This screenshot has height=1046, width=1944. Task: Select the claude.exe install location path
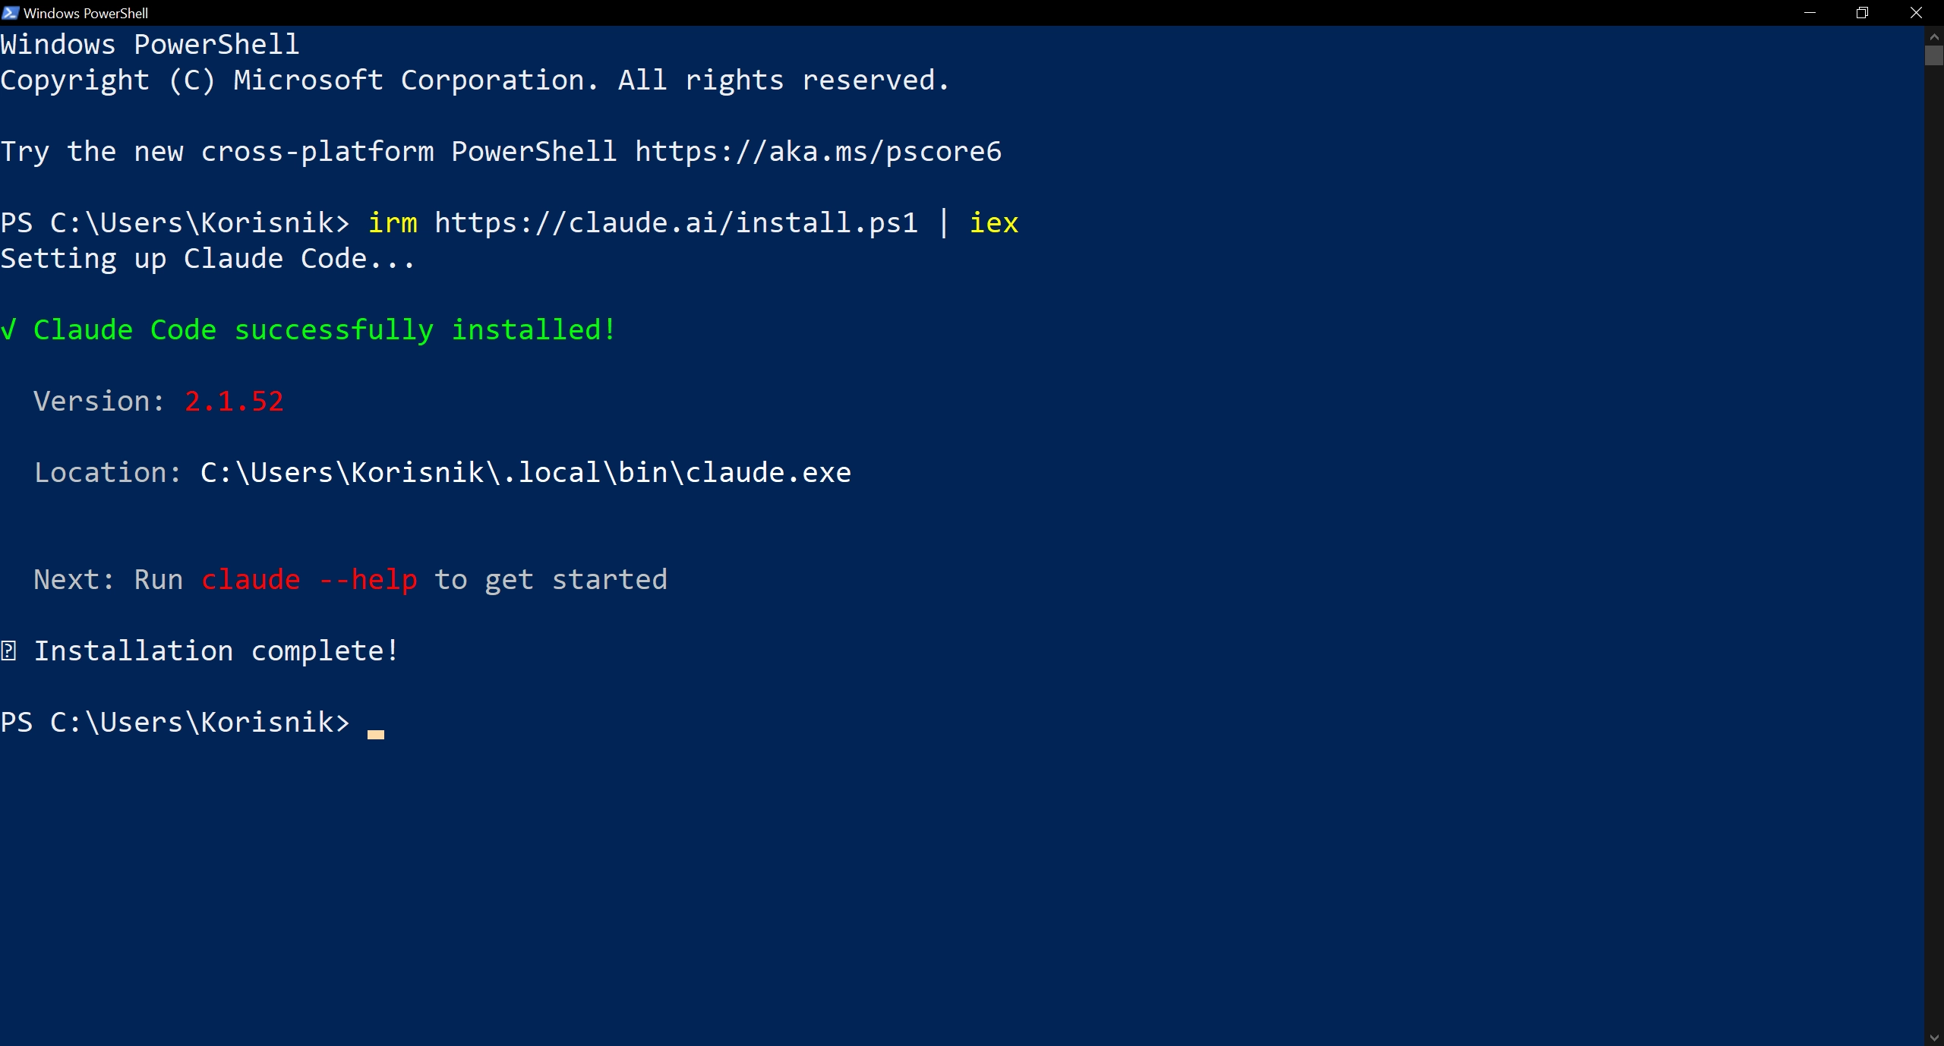(524, 471)
